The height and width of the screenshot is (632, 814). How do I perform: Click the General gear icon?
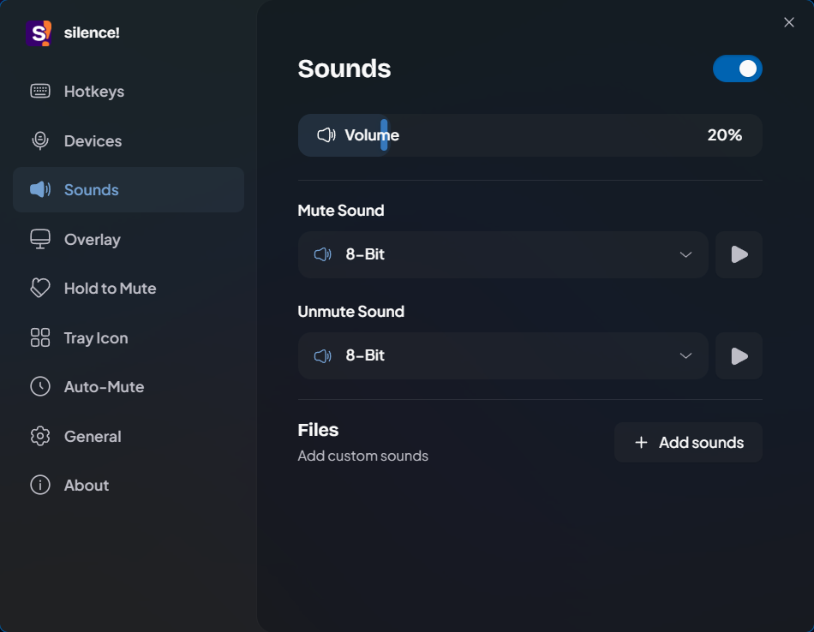click(40, 437)
